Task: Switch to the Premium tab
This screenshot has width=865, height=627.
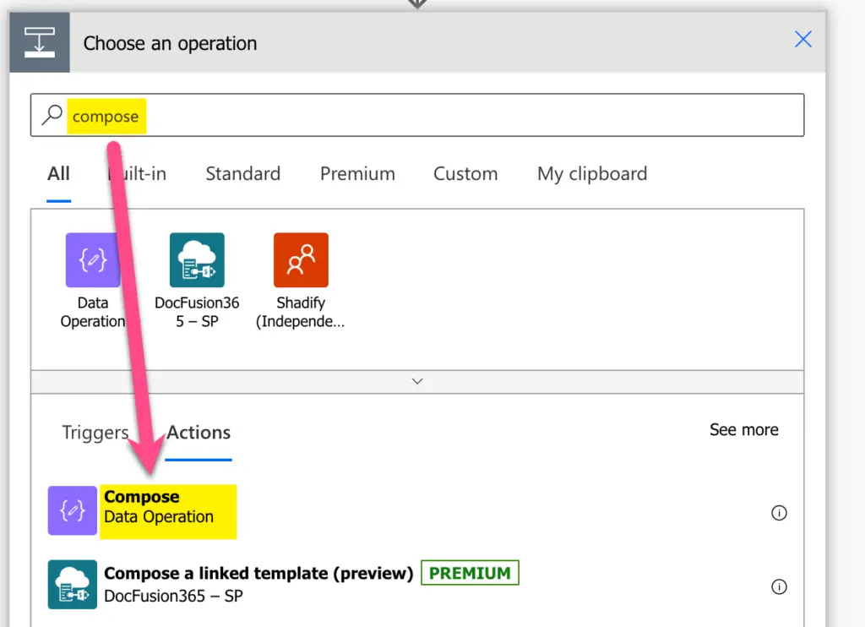Action: (x=357, y=173)
